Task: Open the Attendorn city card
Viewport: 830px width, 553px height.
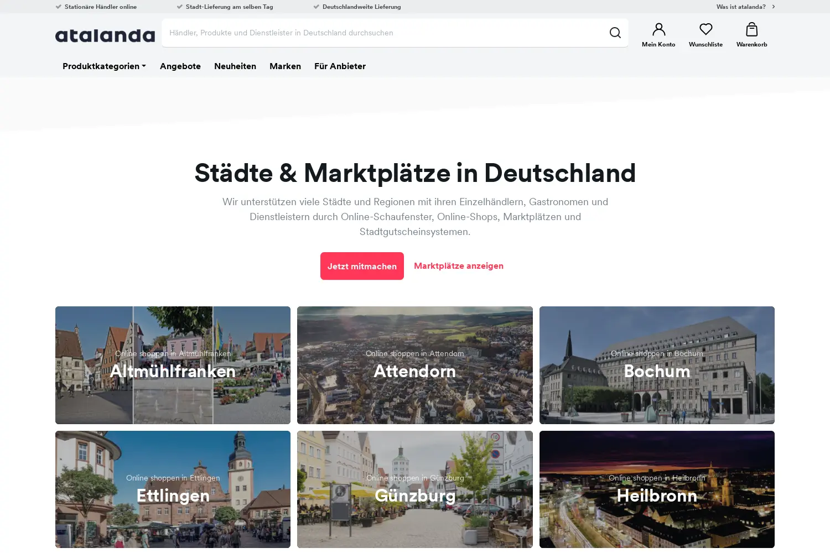Action: (x=415, y=365)
